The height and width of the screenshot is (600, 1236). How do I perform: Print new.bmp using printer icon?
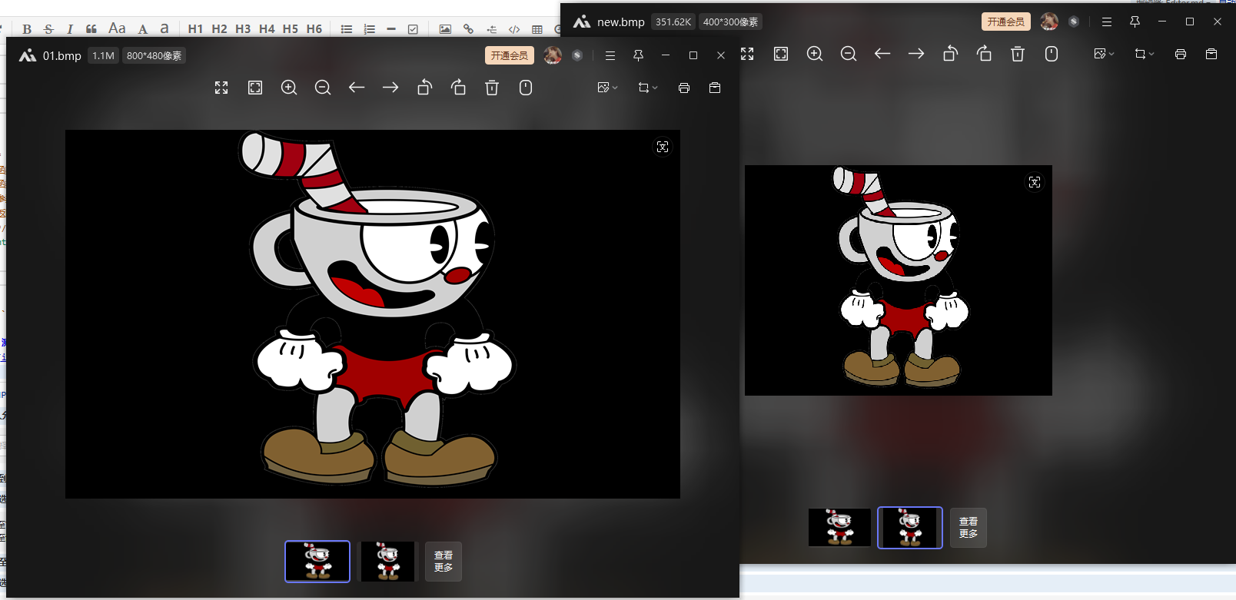(x=1181, y=54)
